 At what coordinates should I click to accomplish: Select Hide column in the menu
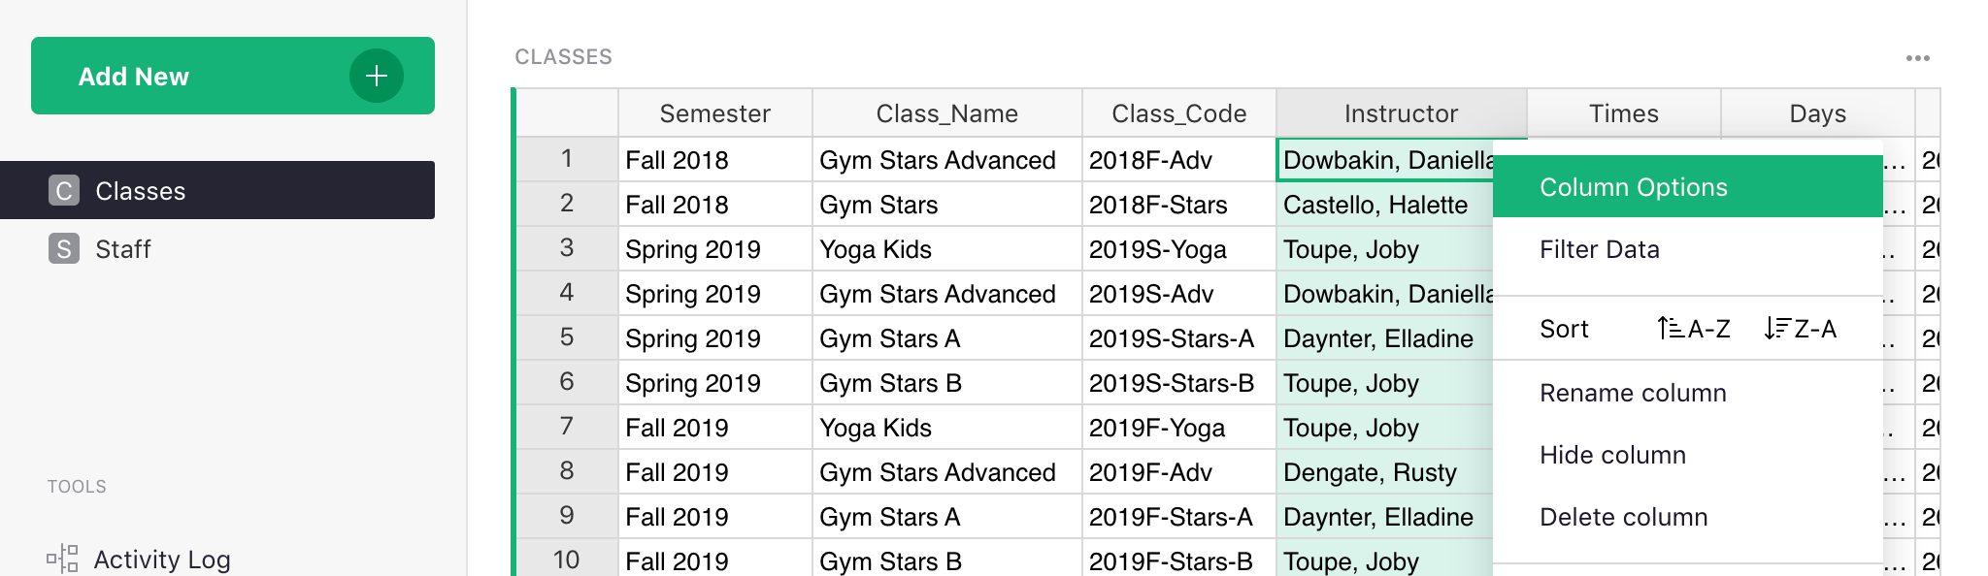[x=1612, y=455]
